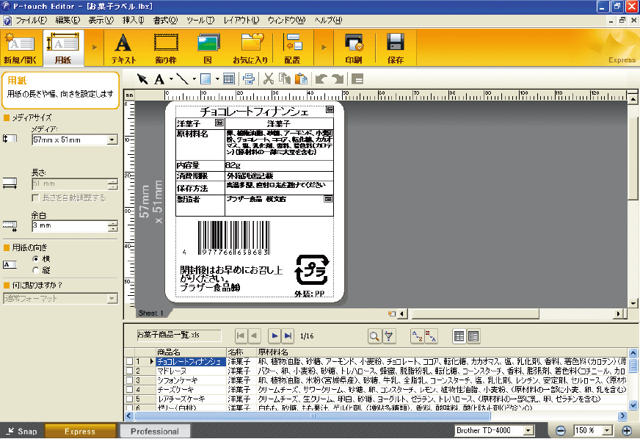Go to next database record
640x439 pixels.
[274, 336]
